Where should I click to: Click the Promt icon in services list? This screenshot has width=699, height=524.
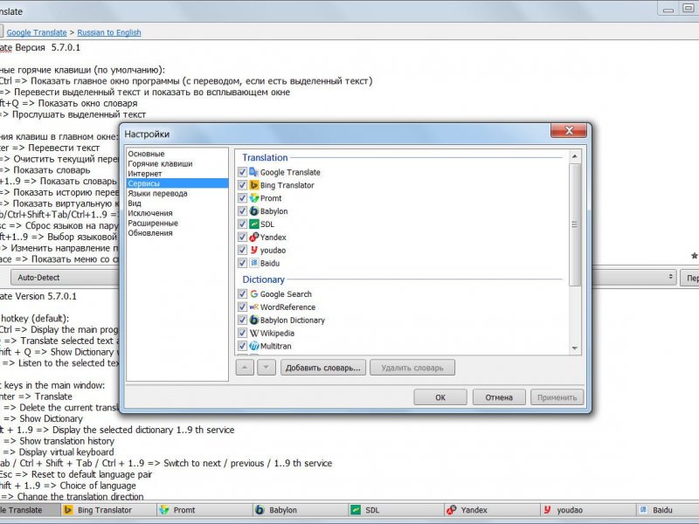[x=254, y=198]
